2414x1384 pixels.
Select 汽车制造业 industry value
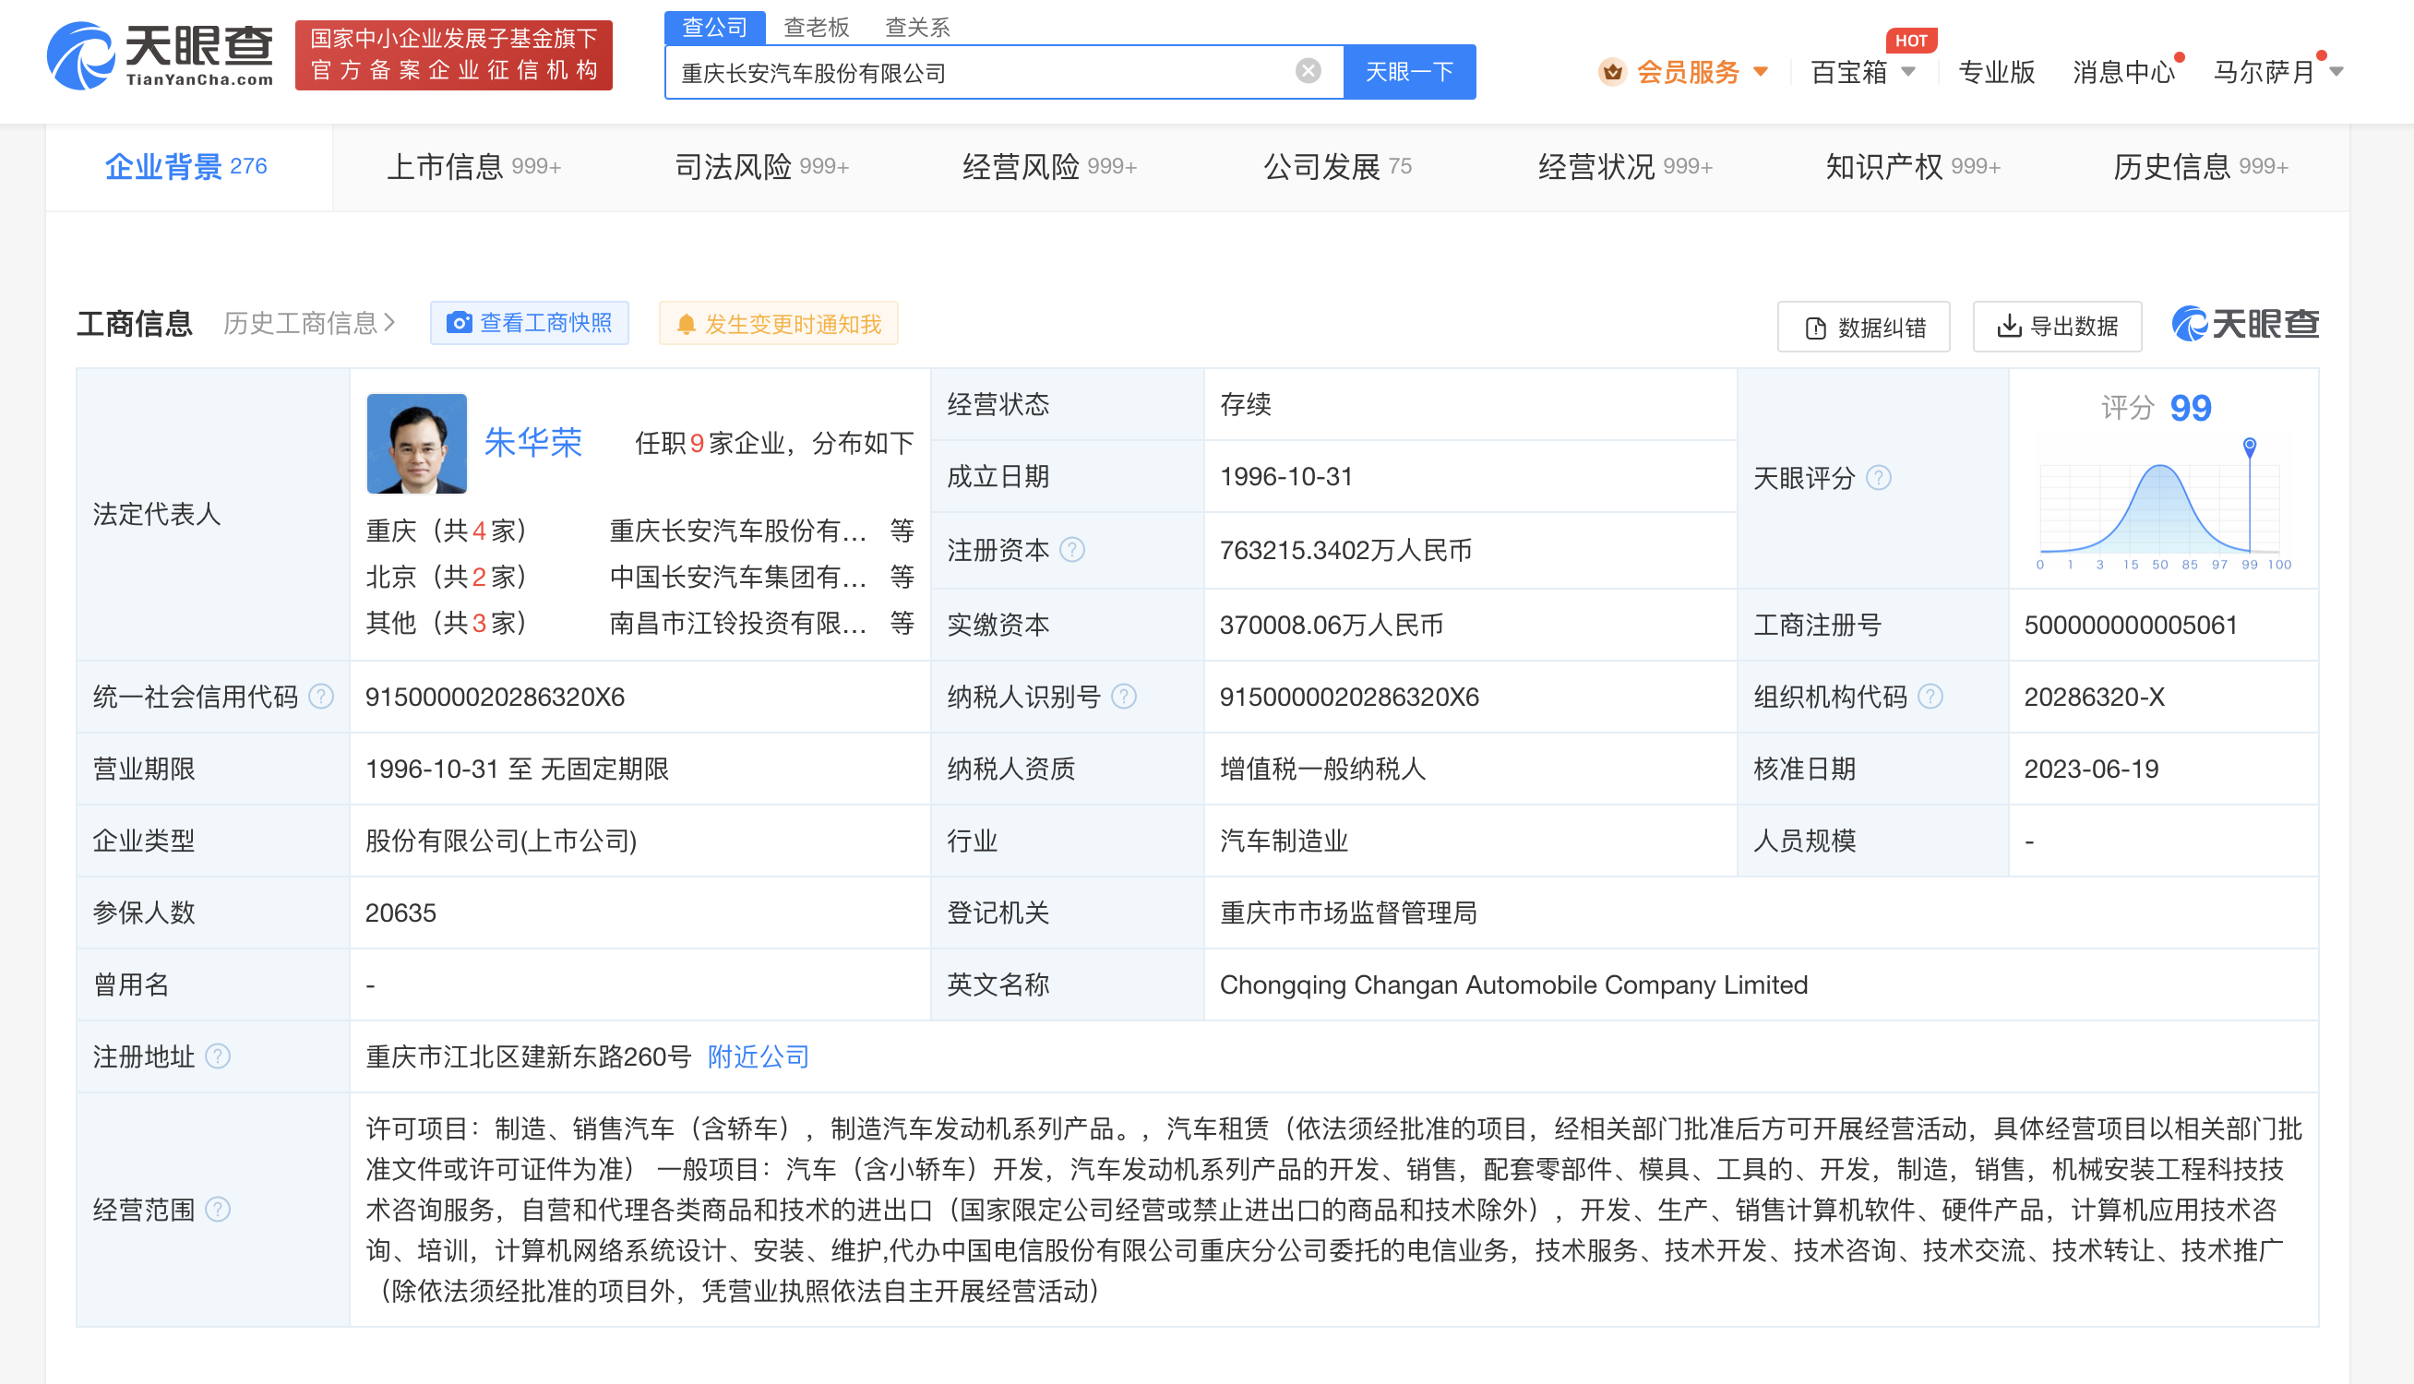tap(1284, 841)
